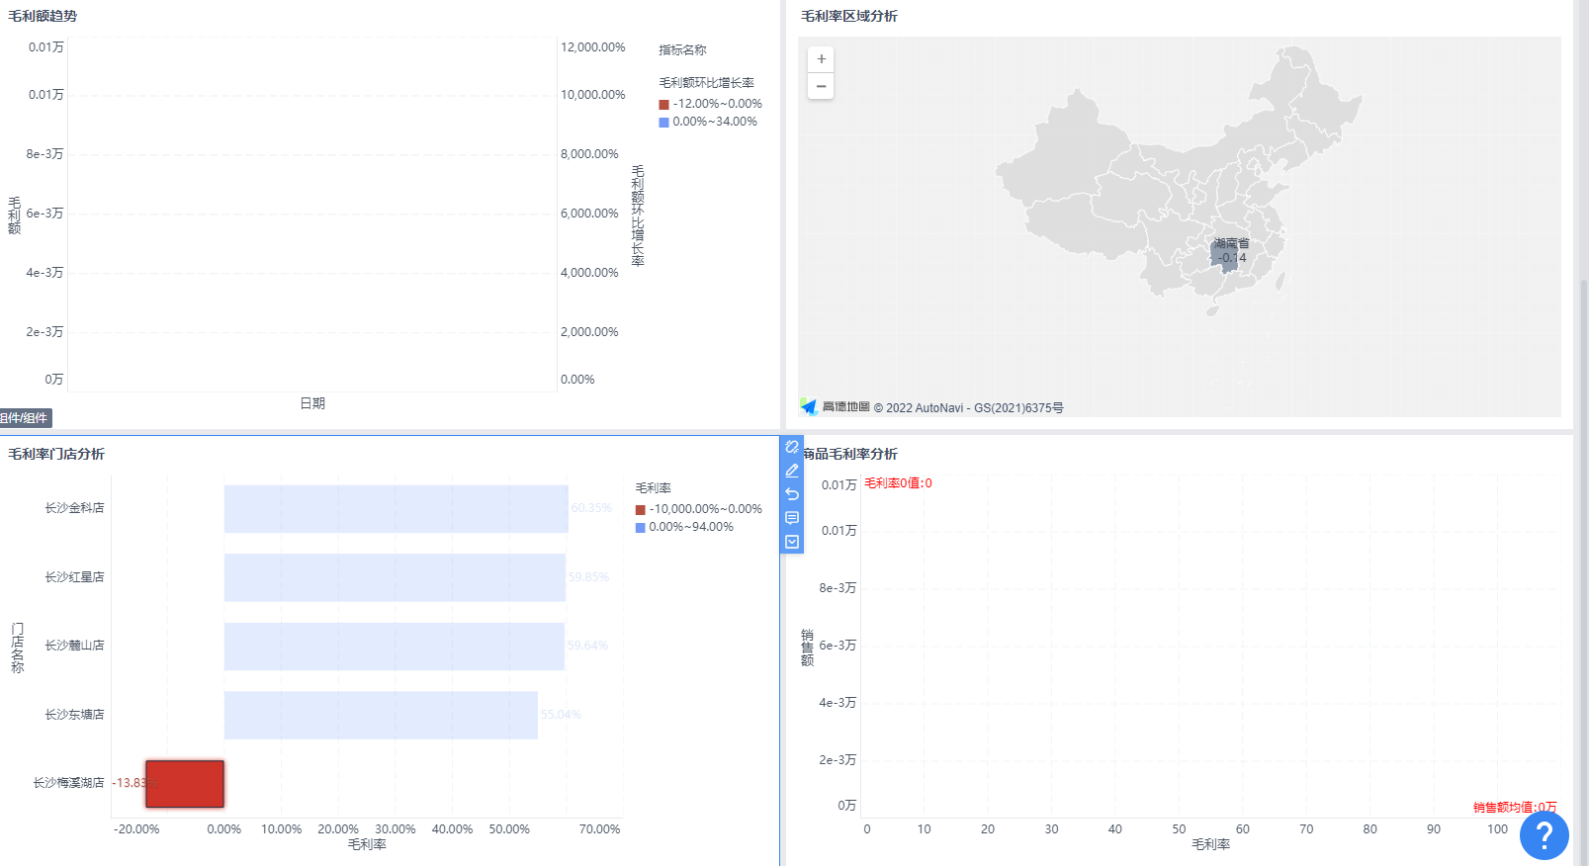This screenshot has height=866, width=1589.
Task: Click the 日期 x-axis label
Action: pyautogui.click(x=312, y=403)
